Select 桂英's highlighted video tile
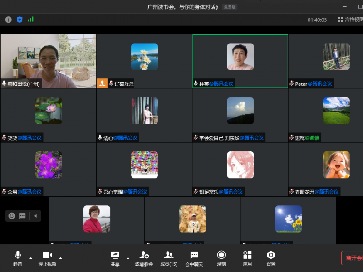The width and height of the screenshot is (363, 272). [x=240, y=61]
